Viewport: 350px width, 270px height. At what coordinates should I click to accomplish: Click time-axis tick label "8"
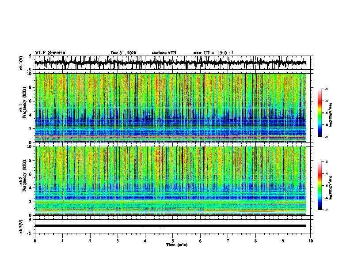255,241
